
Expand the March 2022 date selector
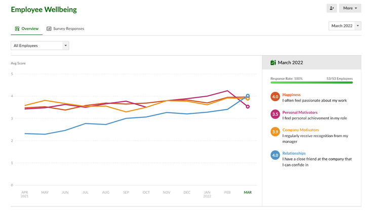345,26
